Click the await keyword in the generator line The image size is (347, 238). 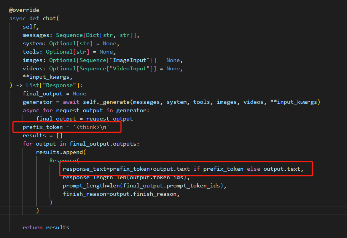point(73,102)
